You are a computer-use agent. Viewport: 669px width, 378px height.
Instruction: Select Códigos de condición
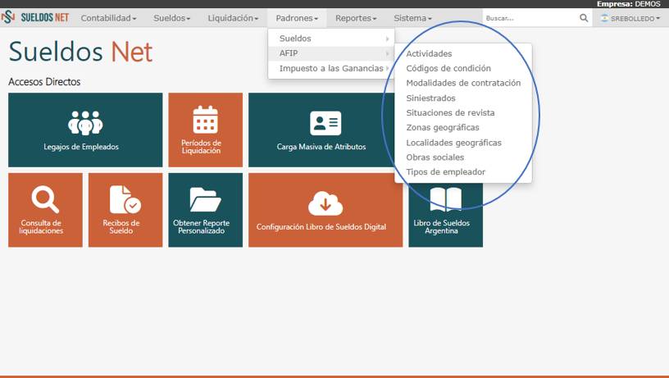point(448,68)
